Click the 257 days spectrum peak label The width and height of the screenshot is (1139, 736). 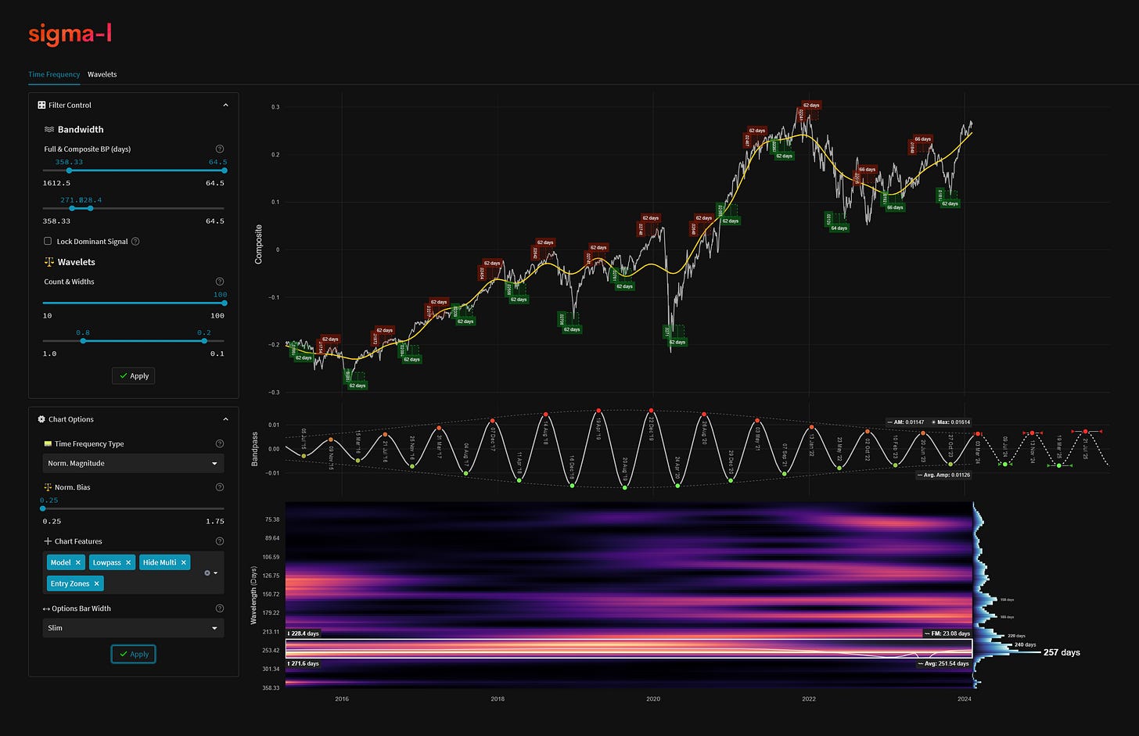[1062, 652]
